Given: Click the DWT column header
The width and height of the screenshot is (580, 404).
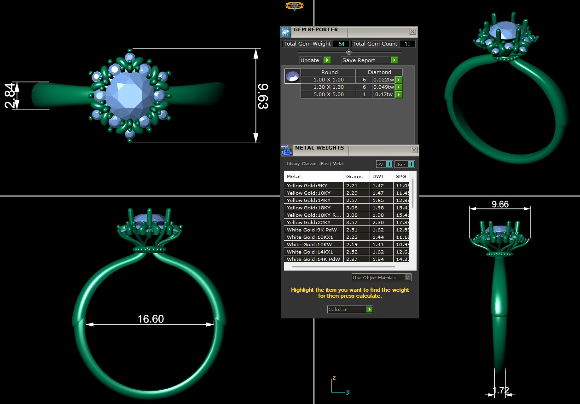Looking at the screenshot, I should 381,176.
